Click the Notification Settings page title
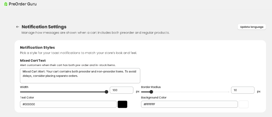The image size is (272, 117). pos(44,27)
